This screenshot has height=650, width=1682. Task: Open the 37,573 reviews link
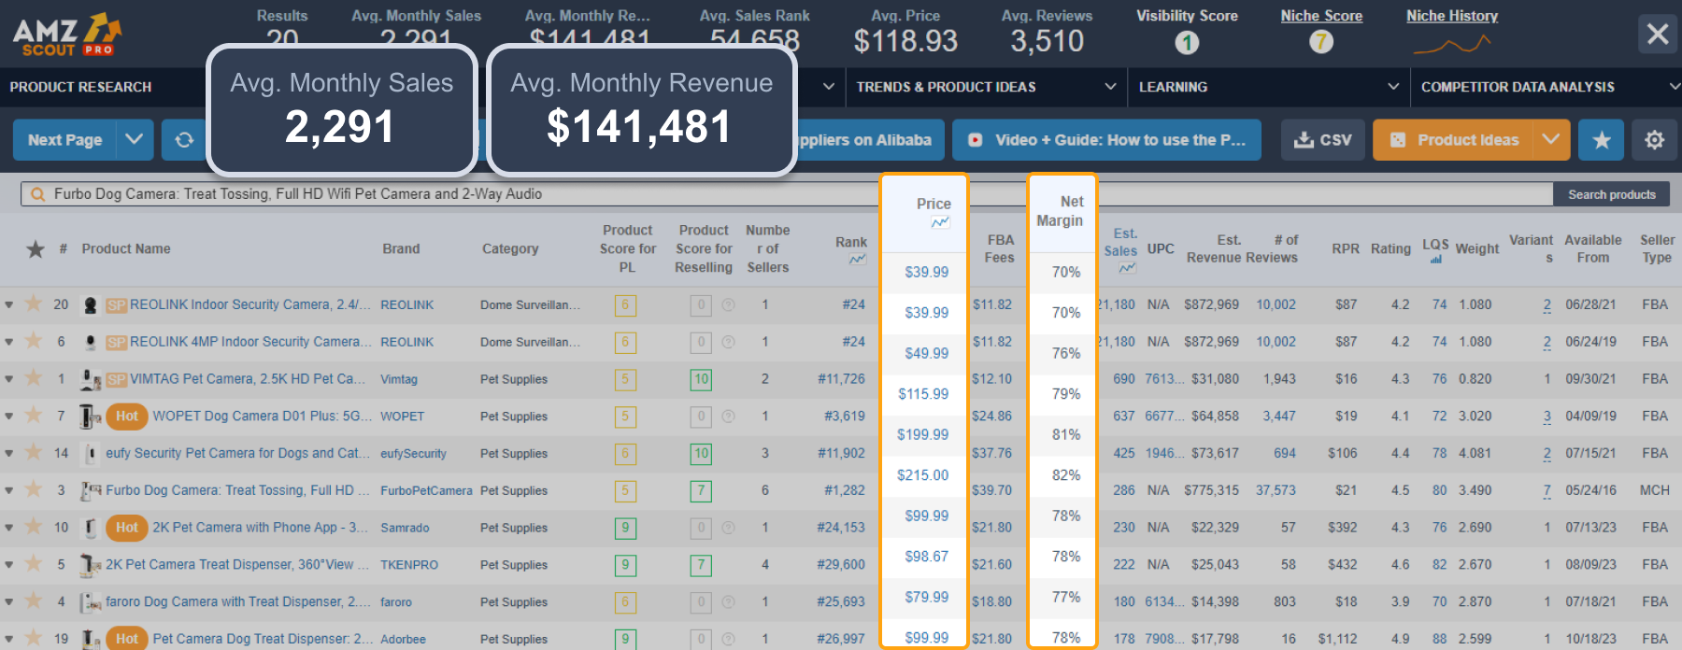[1276, 490]
